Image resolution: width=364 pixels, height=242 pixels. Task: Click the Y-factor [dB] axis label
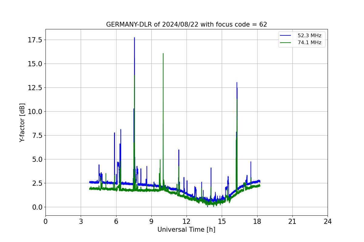(22, 123)
